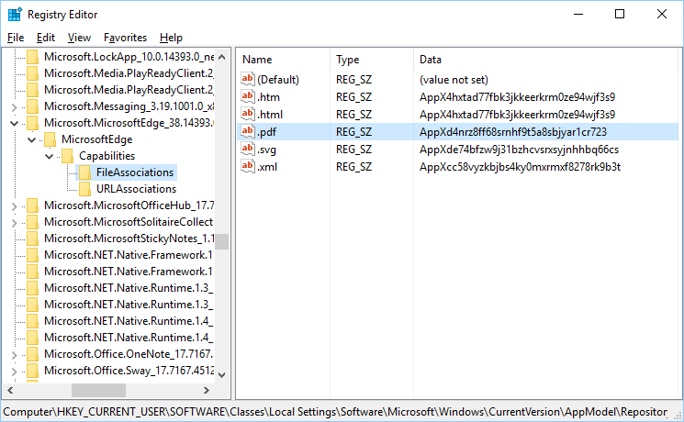Expand the Microsoft.Office.OneNote key
The height and width of the screenshot is (422, 684).
tap(14, 354)
